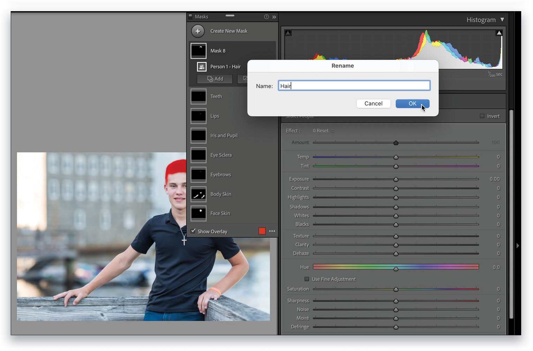Collapse the Histogram panel disclosure triangle
This screenshot has height=351, width=533.
(x=502, y=20)
